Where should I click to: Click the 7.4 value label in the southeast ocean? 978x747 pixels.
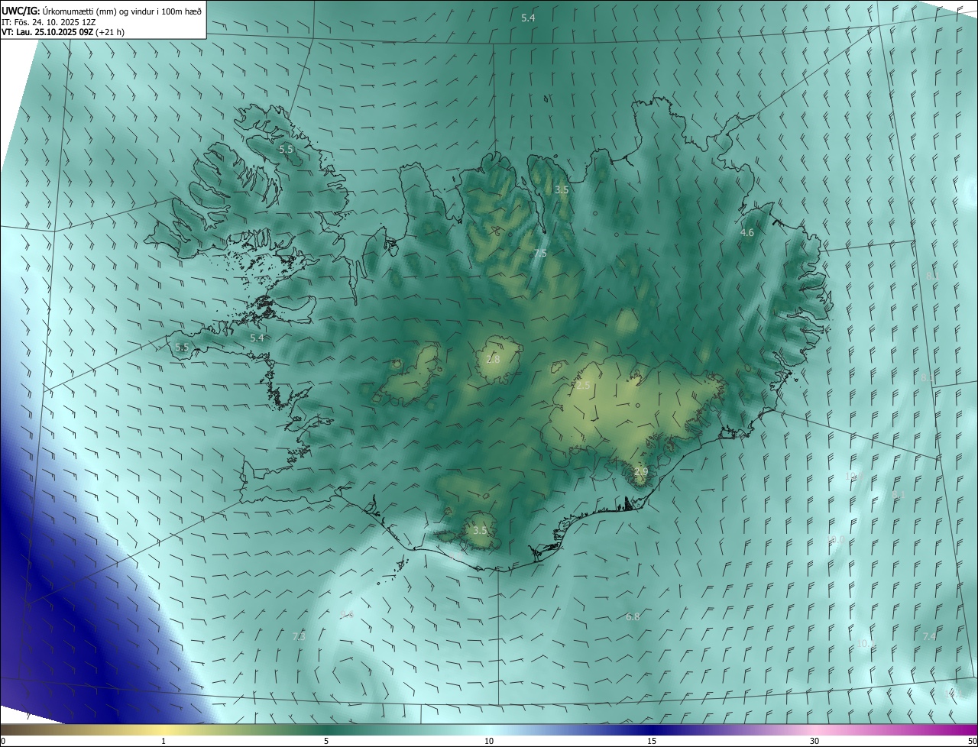tap(929, 636)
